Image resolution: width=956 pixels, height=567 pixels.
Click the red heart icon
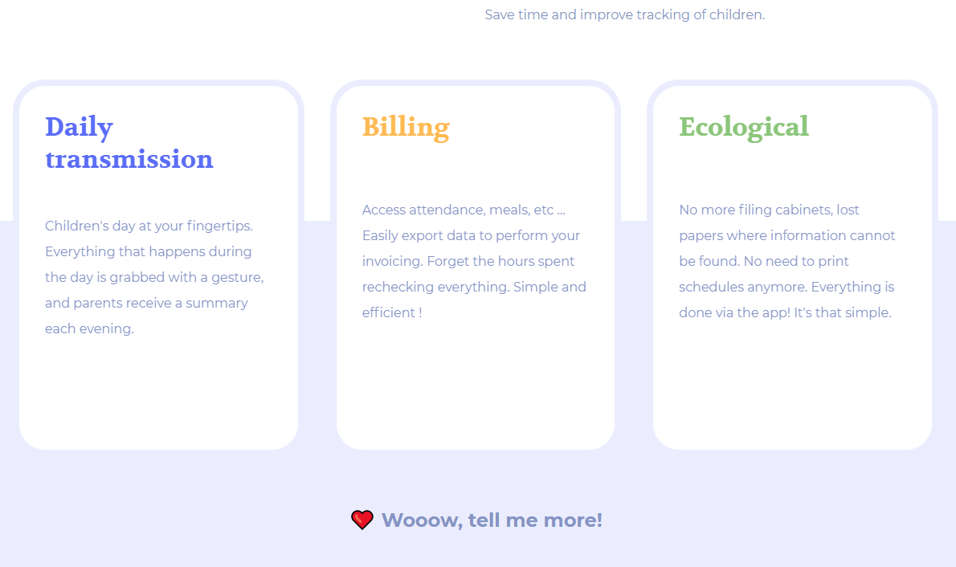pos(362,520)
